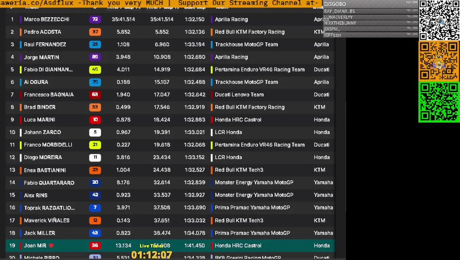This screenshot has width=460, height=260.
Task: Select rider Alex RINS
Action: [36, 195]
